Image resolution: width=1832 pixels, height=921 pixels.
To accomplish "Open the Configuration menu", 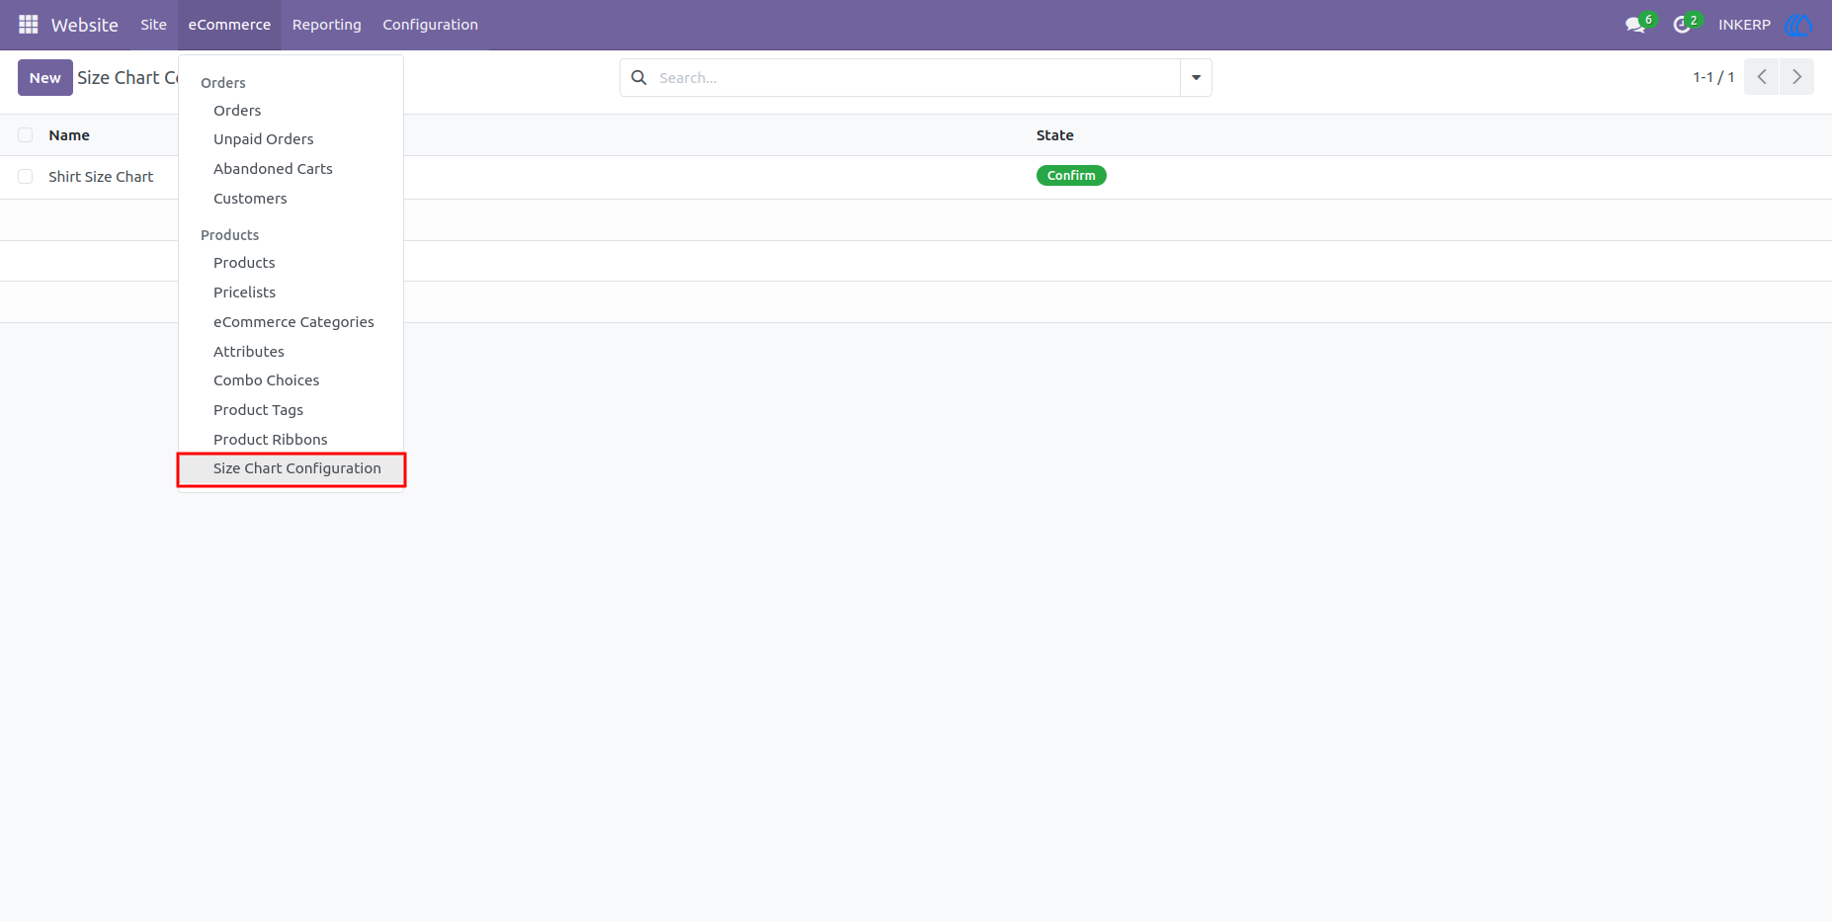I will 430,25.
